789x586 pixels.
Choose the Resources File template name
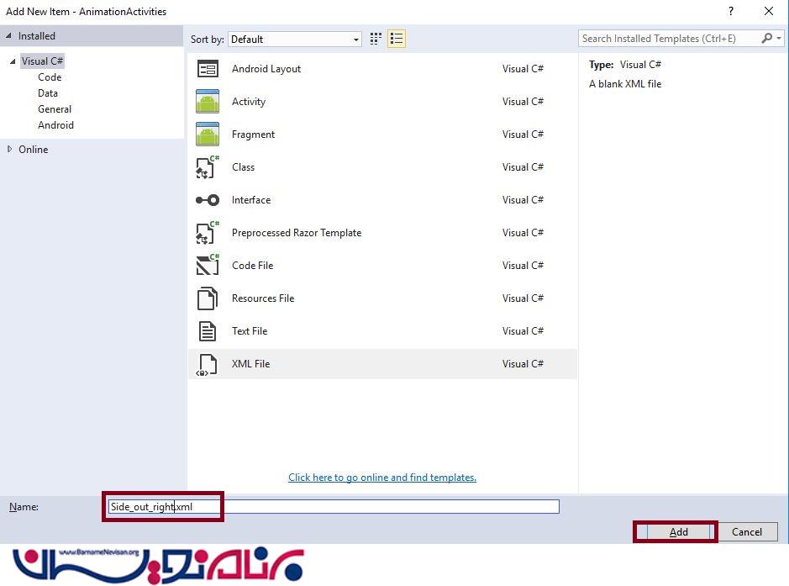pos(263,298)
